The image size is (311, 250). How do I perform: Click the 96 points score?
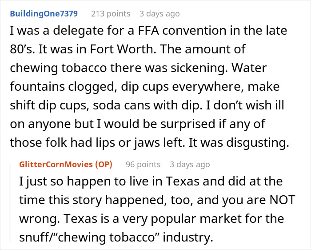[x=143, y=165]
